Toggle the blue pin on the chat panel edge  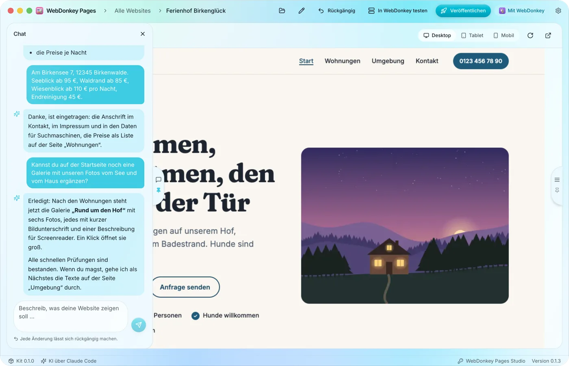click(159, 190)
